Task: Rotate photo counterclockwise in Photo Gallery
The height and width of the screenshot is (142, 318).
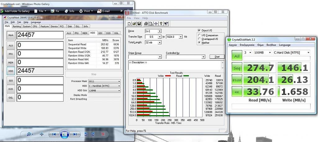Action: tap(86, 134)
